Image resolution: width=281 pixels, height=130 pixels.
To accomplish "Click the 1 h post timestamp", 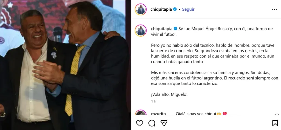I will [x=154, y=101].
